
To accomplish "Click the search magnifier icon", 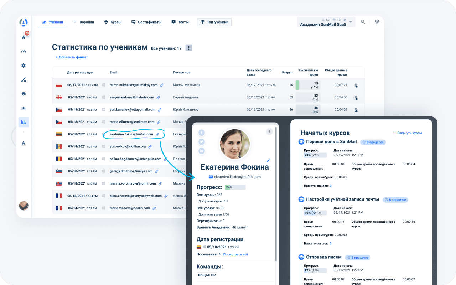I will tap(363, 22).
